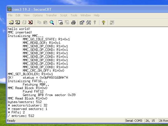
Task: Click the Reconnect toolbar icon
Action: (x=24, y=22)
